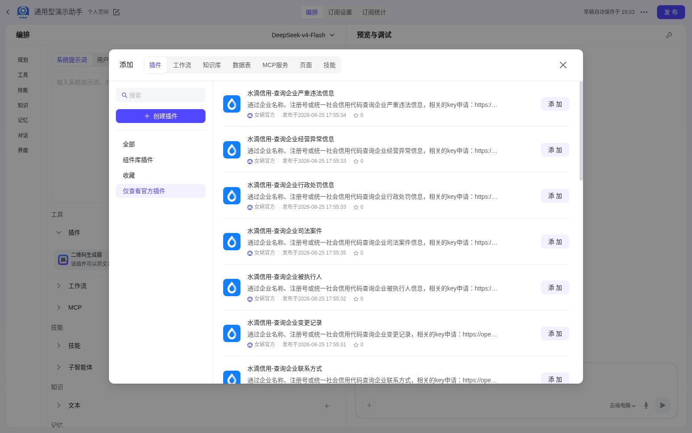
Task: Close the 添加 dialog
Action: (563, 65)
